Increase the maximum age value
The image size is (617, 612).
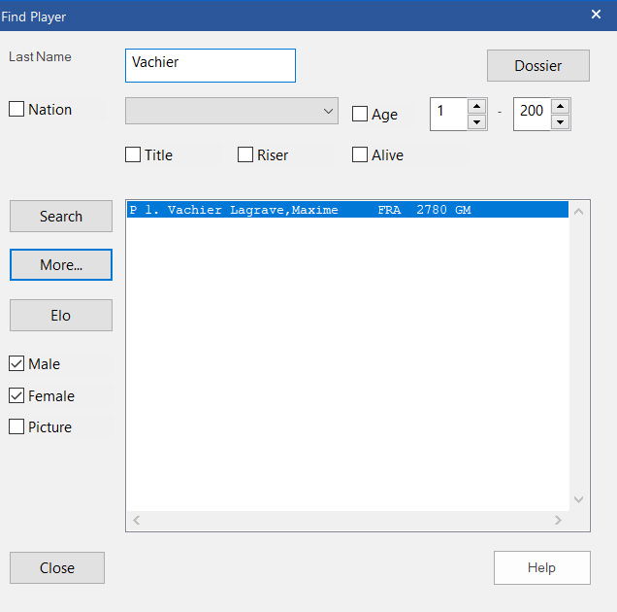pos(560,105)
